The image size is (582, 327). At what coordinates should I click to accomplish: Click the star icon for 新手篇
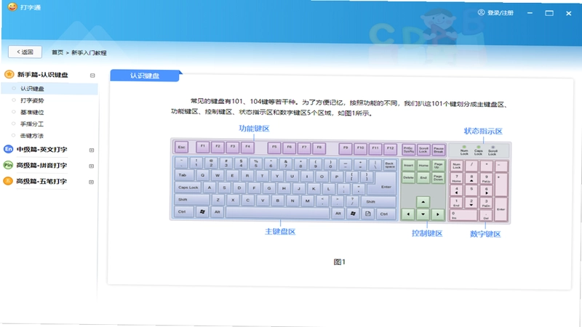[9, 75]
